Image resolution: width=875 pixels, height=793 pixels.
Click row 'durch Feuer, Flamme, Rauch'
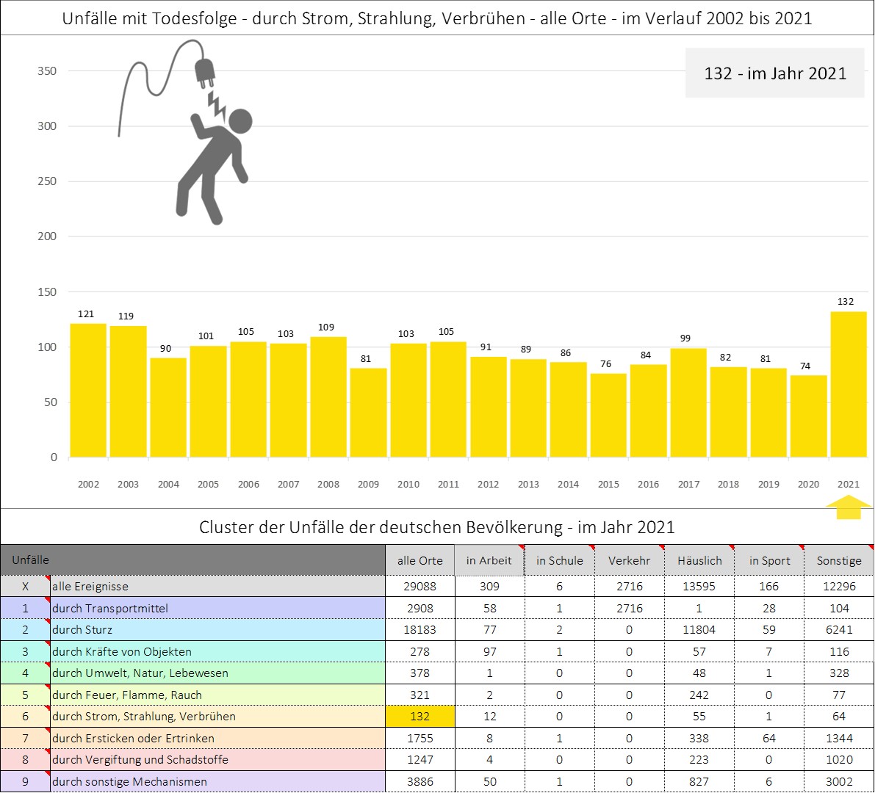tap(217, 695)
